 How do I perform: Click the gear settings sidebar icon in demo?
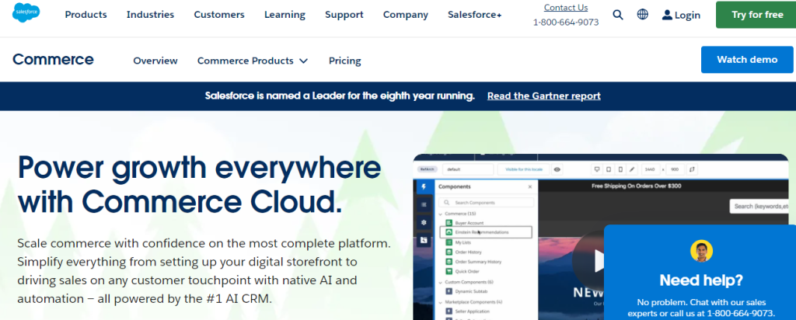tap(424, 222)
